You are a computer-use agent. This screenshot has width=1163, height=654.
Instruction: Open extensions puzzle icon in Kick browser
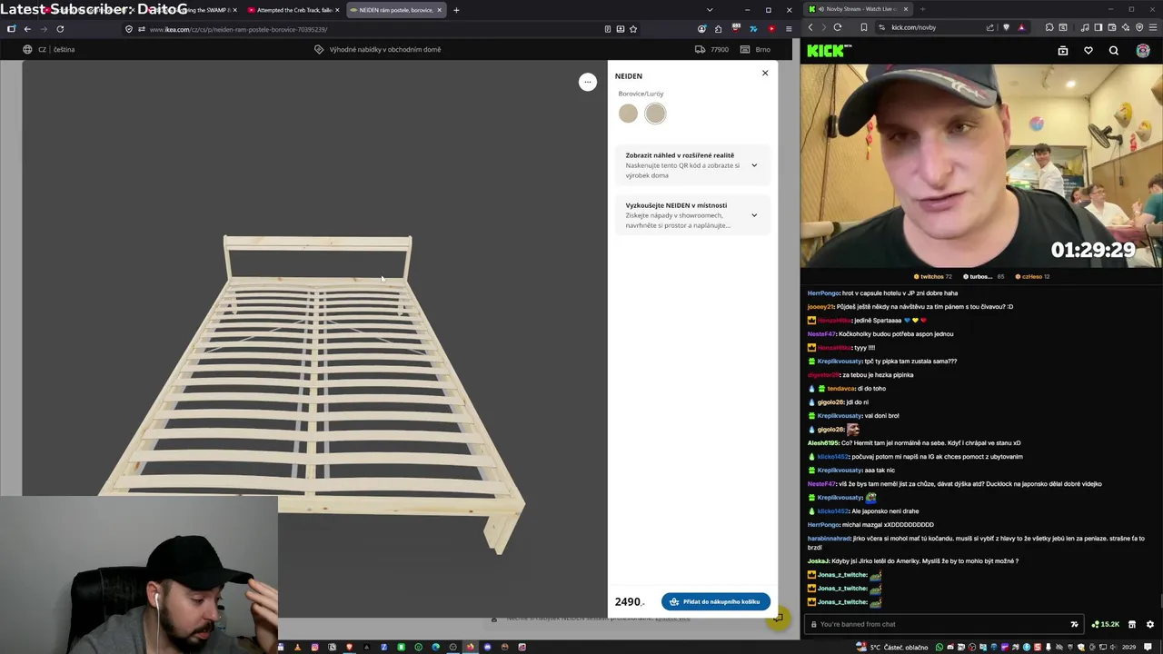click(x=1049, y=27)
